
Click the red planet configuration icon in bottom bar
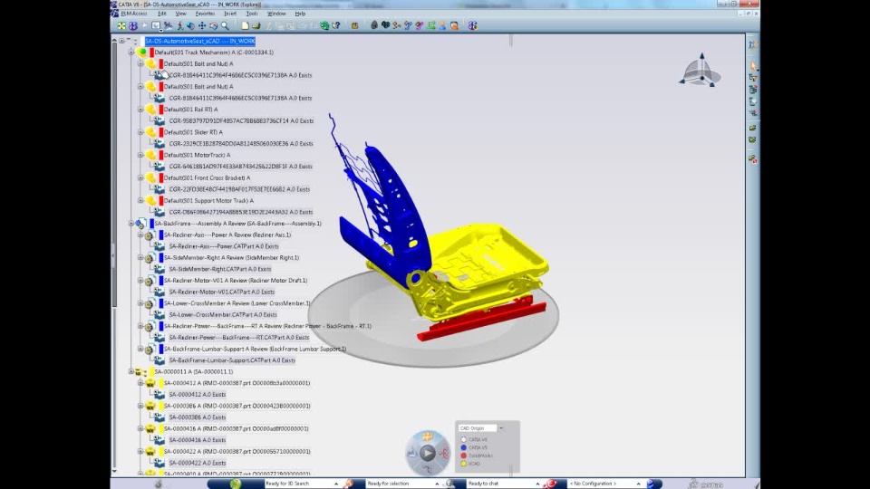coord(550,484)
